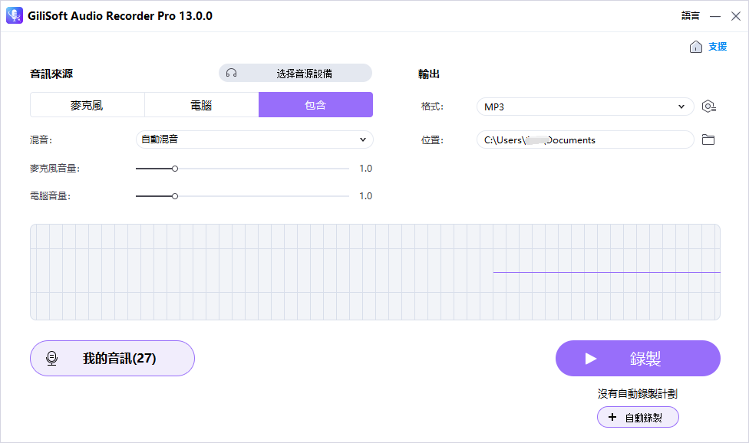
Task: Click the headphone icon for audio device
Action: pos(232,74)
